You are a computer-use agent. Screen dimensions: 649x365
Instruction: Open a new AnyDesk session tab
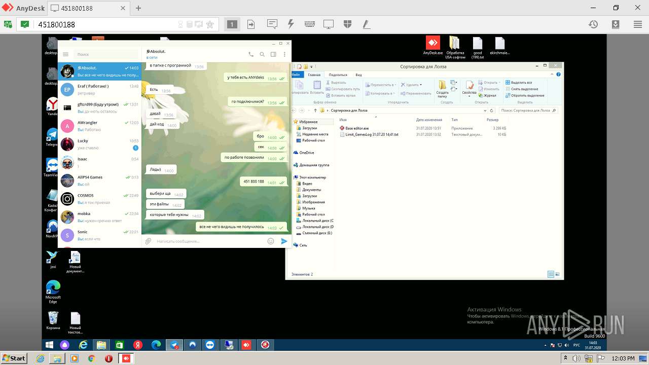(x=138, y=8)
